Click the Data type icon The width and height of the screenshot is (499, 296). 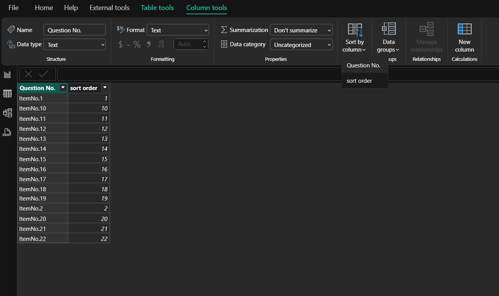point(11,44)
